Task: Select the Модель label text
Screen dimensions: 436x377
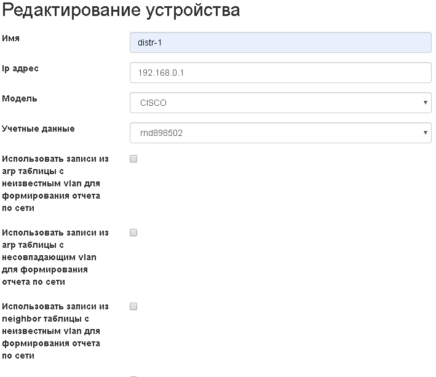Action: coord(20,98)
